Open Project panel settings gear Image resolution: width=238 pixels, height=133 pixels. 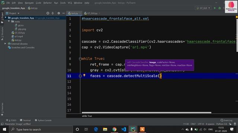click(x=59, y=13)
